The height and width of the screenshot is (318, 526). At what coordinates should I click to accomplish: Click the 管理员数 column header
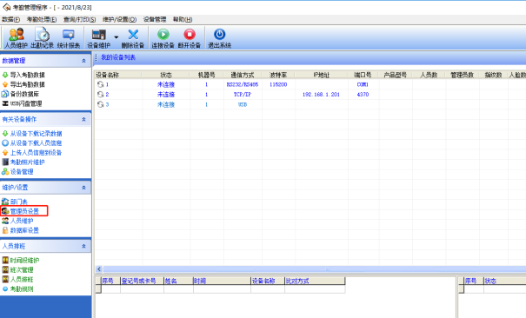pyautogui.click(x=462, y=75)
